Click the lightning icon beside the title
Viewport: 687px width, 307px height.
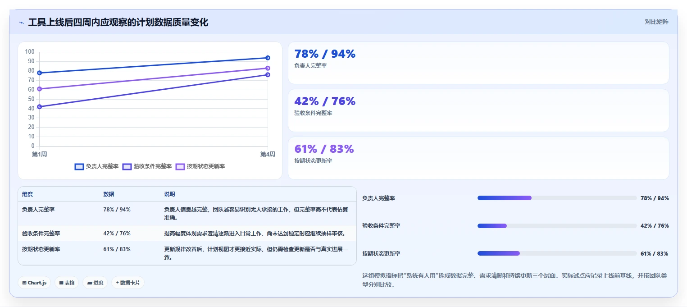[22, 23]
